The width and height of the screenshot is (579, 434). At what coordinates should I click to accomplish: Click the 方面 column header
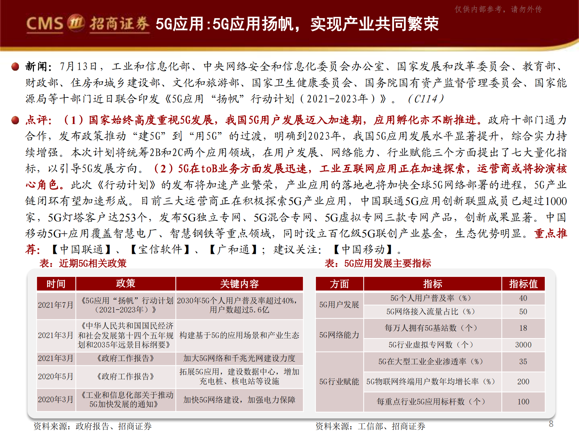339,284
